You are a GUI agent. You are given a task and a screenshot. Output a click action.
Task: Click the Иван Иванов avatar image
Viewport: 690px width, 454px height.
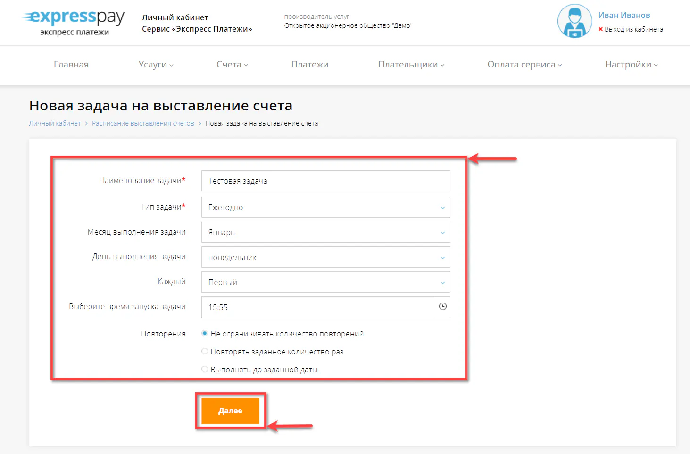click(574, 21)
